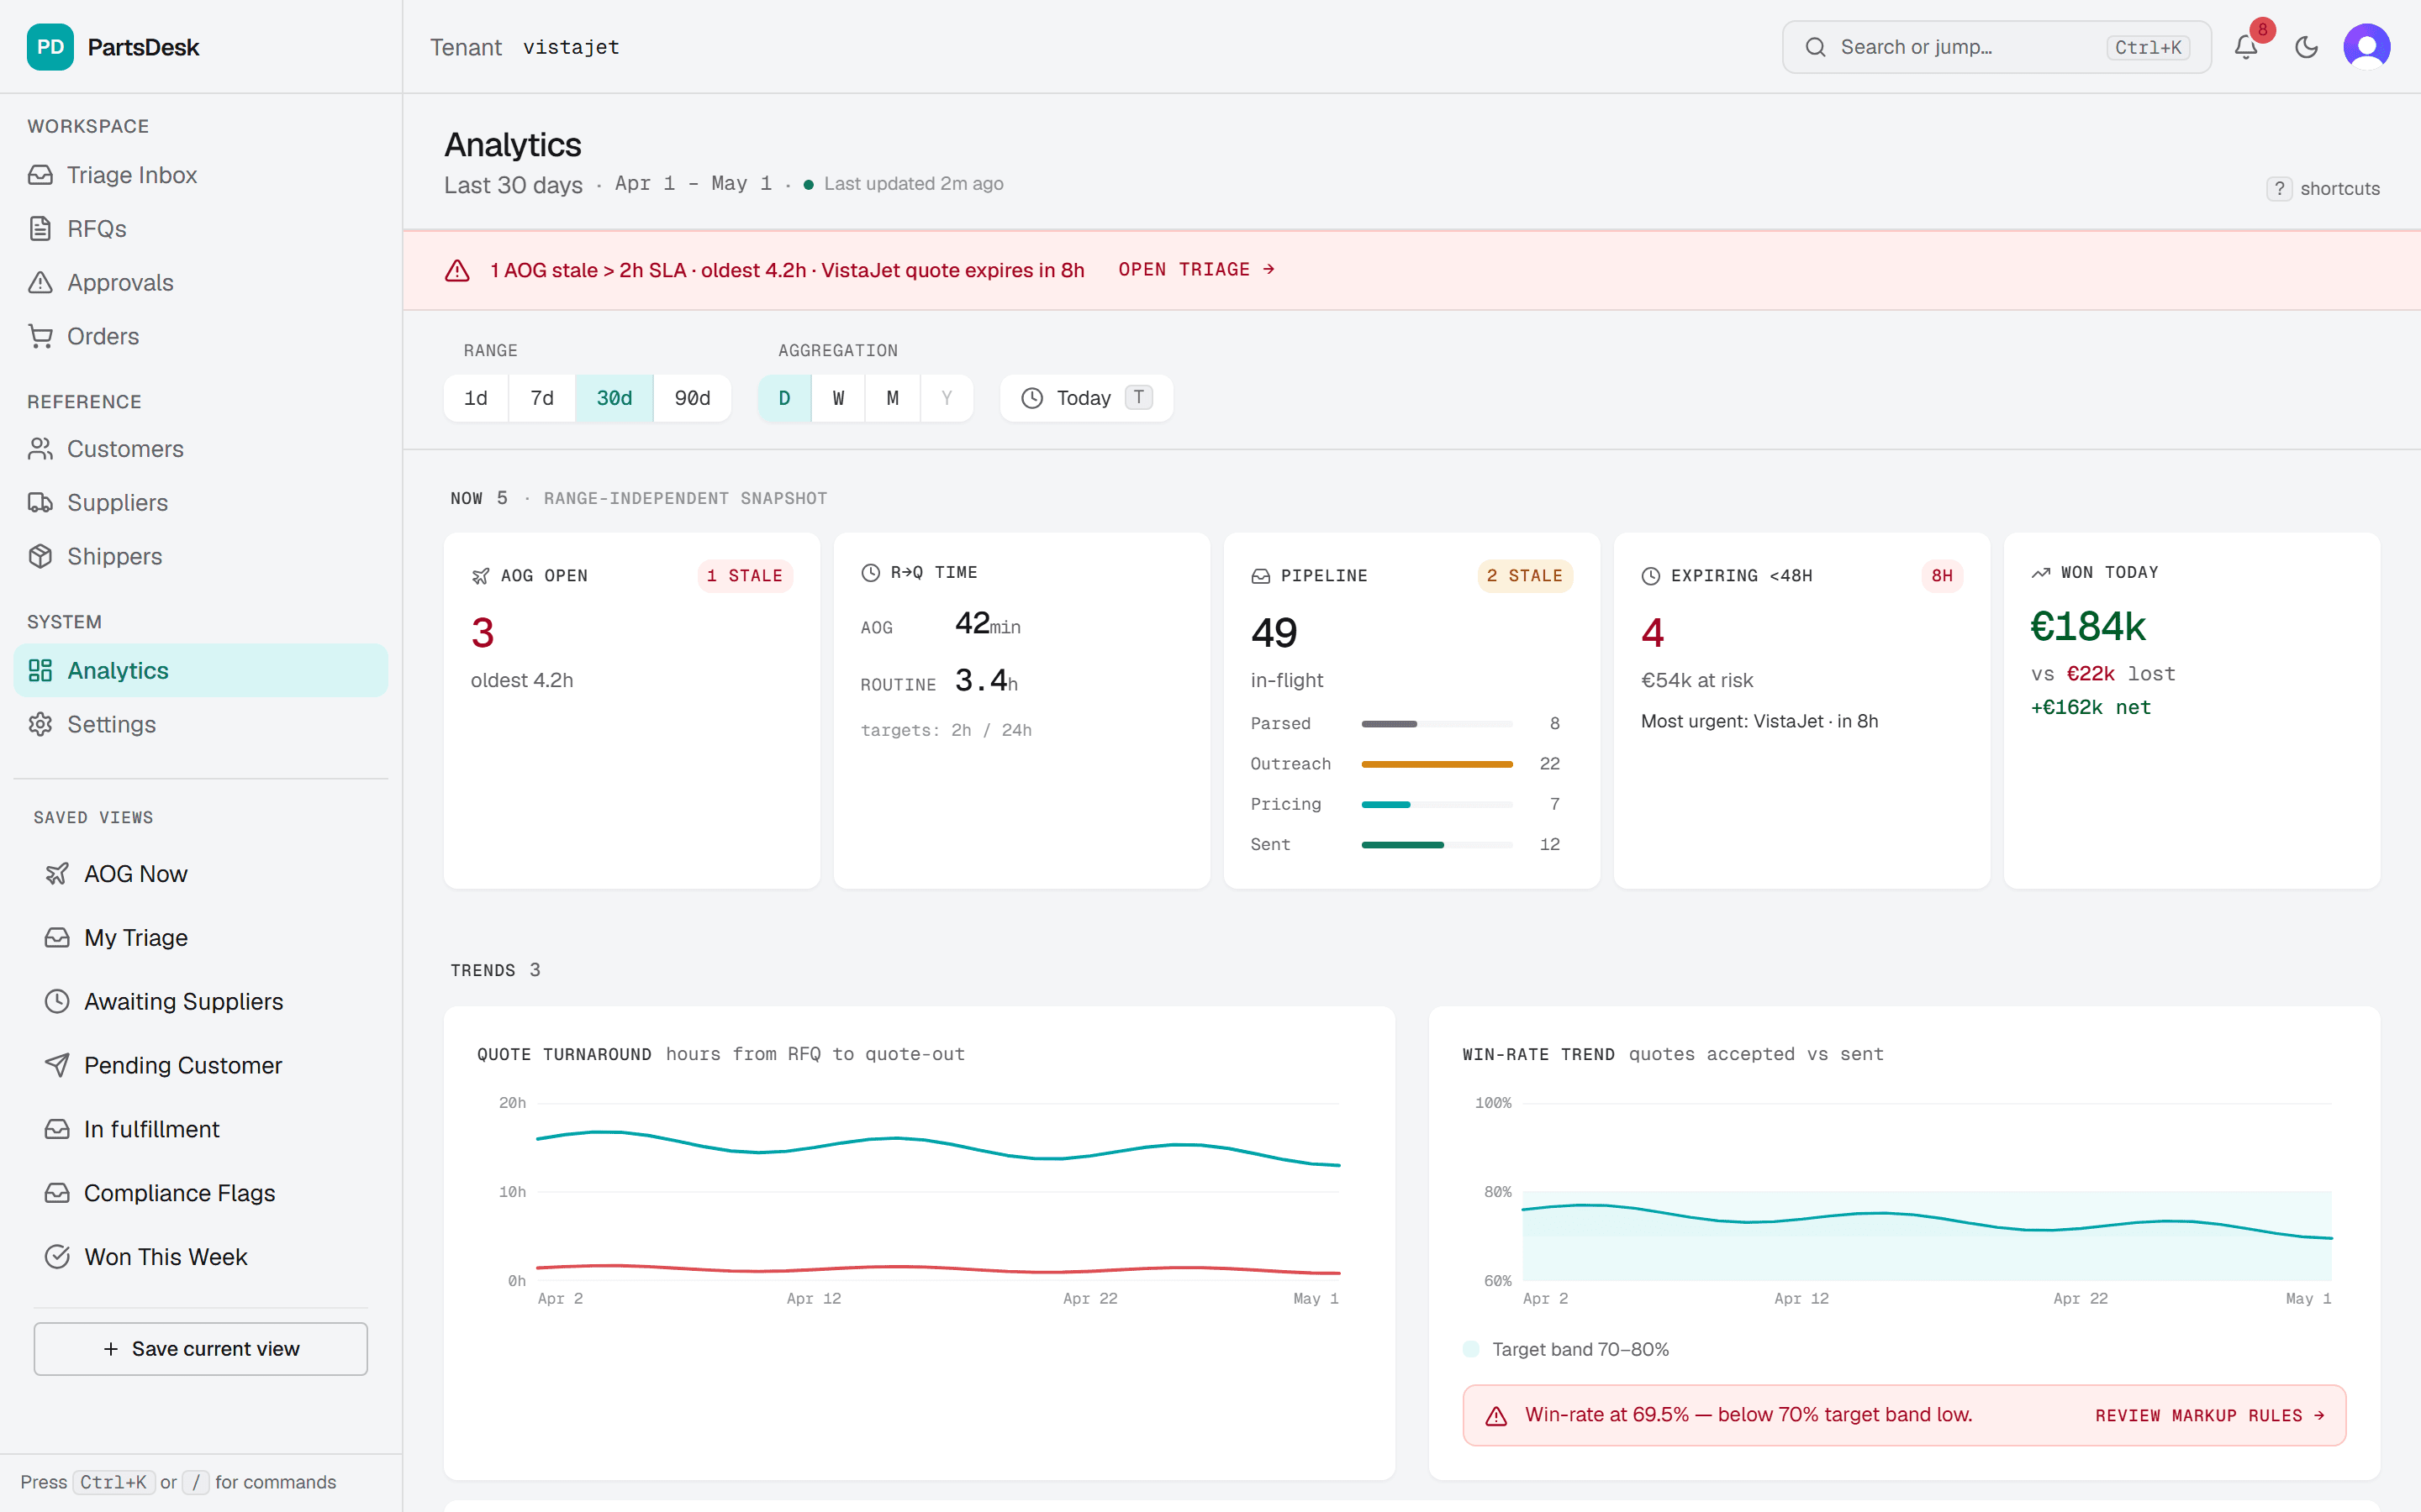Click the Shippers package icon
Viewport: 2421px width, 1512px height.
pyautogui.click(x=40, y=557)
